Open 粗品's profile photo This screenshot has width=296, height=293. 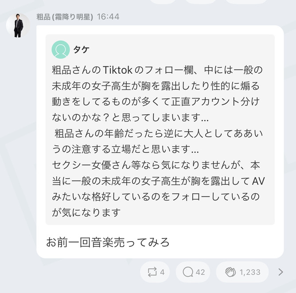(18, 25)
